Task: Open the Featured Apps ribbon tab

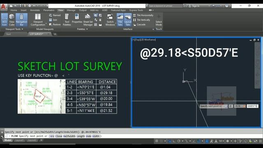Action: [x=118, y=10]
